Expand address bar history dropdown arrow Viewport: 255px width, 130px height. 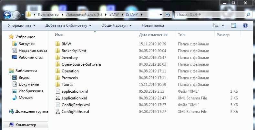coord(161,15)
